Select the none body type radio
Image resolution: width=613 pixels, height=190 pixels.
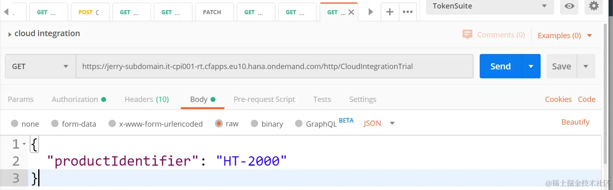coord(15,123)
